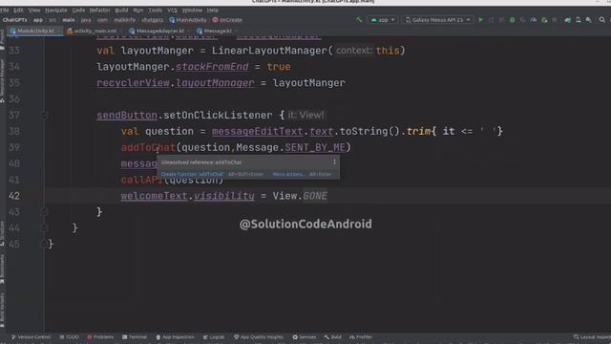
Task: Open the Resource Manager side panel
Action: coord(2,80)
